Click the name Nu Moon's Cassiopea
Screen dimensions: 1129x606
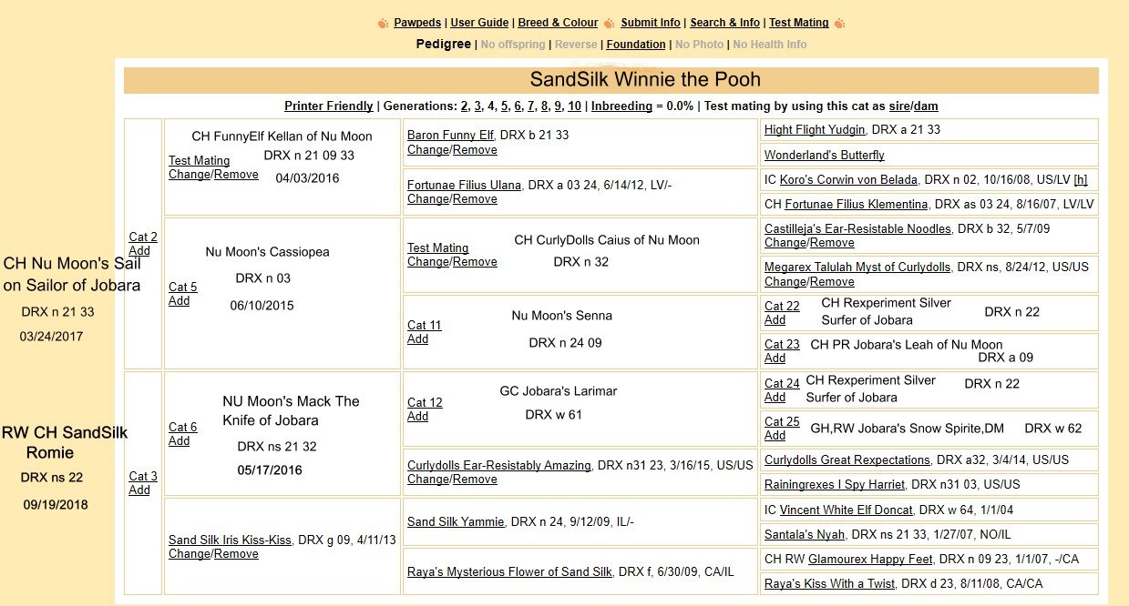point(267,252)
